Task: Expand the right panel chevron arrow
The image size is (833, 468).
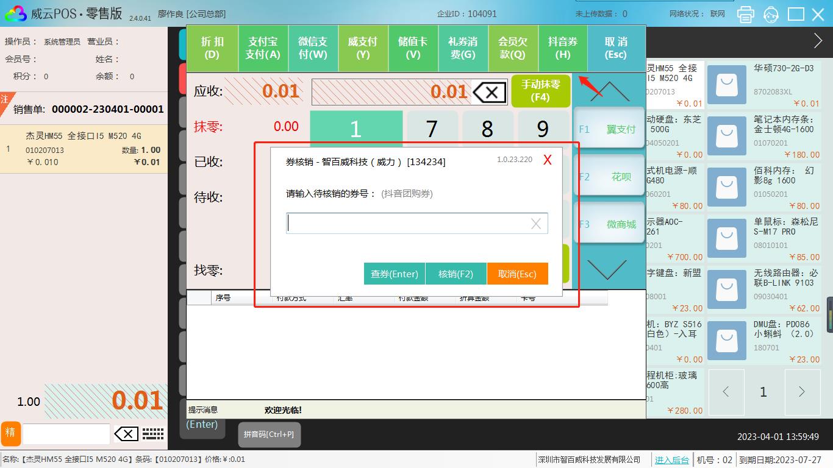Action: click(x=818, y=41)
